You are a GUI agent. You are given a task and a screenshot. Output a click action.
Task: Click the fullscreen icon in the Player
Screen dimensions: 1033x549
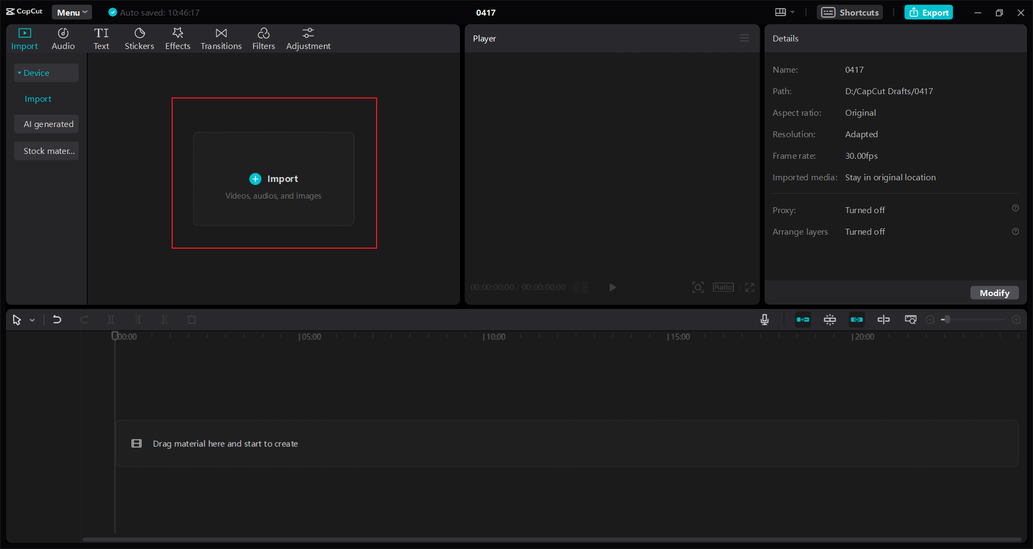click(750, 287)
